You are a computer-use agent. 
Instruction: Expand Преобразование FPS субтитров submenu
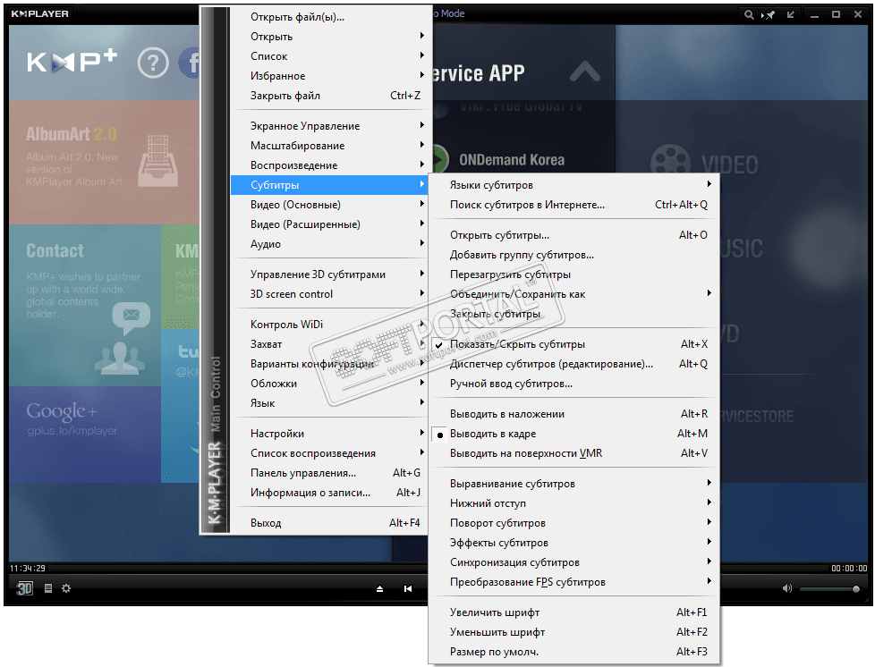pyautogui.click(x=573, y=582)
